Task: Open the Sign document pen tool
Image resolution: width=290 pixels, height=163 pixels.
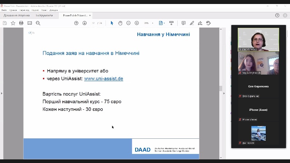Action: click(200, 23)
